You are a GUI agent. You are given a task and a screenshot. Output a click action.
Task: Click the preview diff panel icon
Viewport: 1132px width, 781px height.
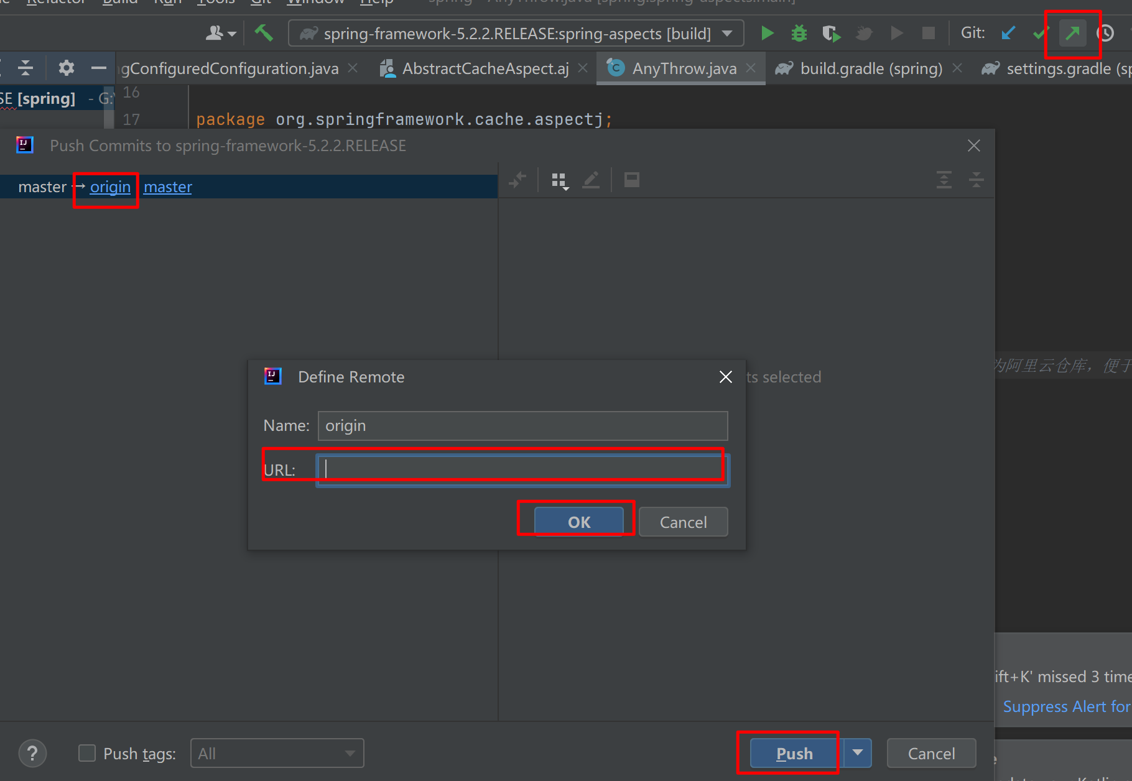click(x=632, y=180)
